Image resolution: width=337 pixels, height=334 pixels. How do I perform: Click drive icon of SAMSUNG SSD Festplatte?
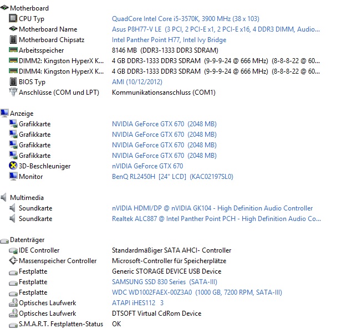pyautogui.click(x=13, y=283)
